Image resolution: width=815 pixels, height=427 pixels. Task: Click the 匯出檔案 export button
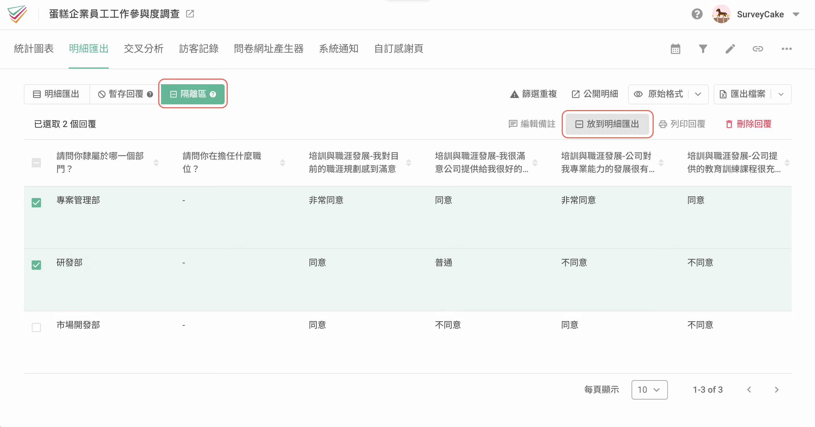(743, 94)
